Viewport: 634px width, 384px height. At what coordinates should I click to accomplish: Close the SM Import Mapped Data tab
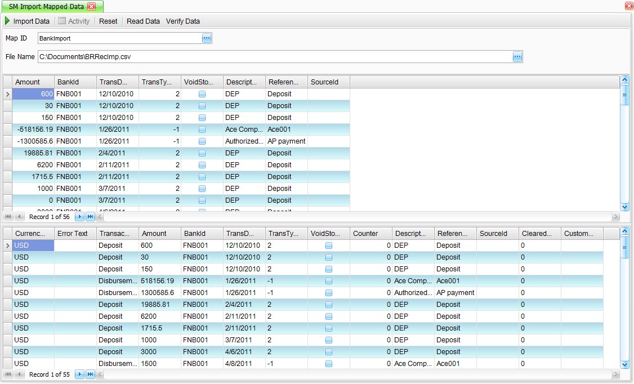(x=92, y=6)
